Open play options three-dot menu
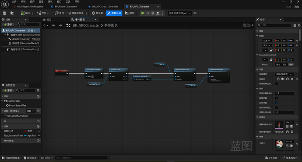 coord(163,13)
